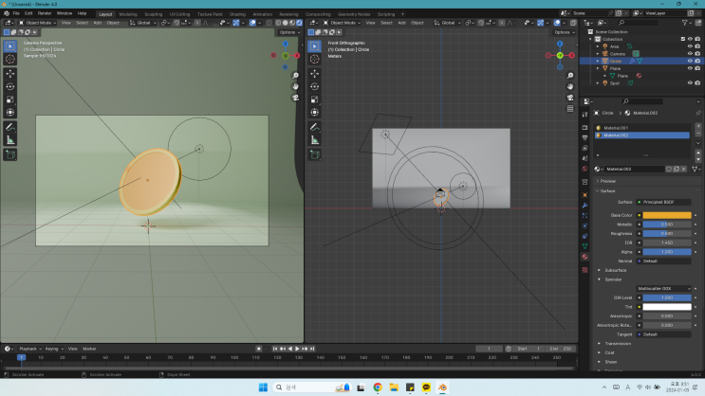
Task: Collapse the Surface panel
Action: [x=607, y=190]
